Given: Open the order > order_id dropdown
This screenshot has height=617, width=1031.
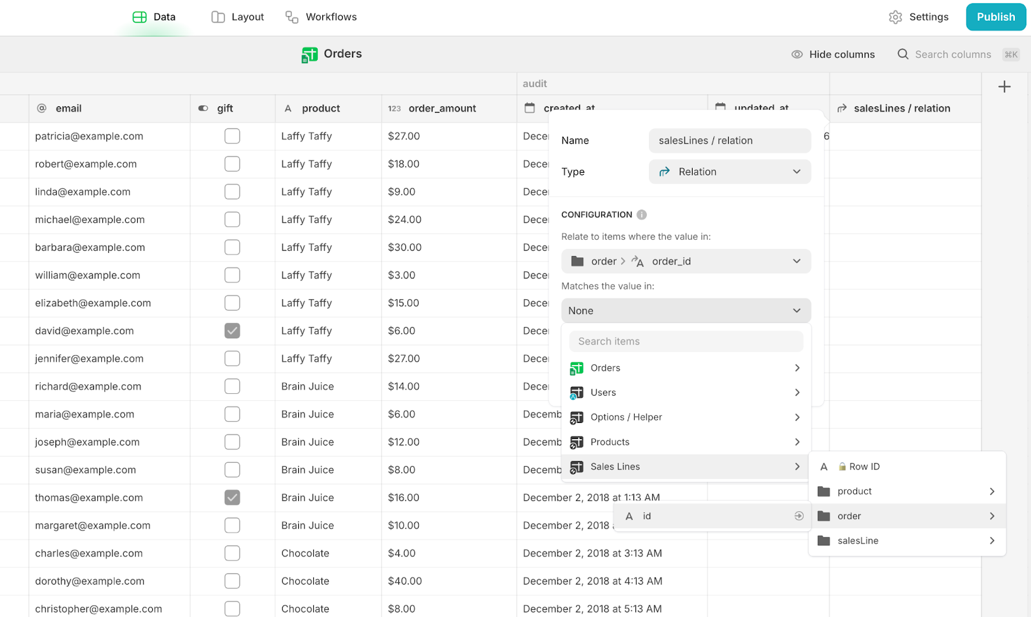Looking at the screenshot, I should click(x=686, y=261).
